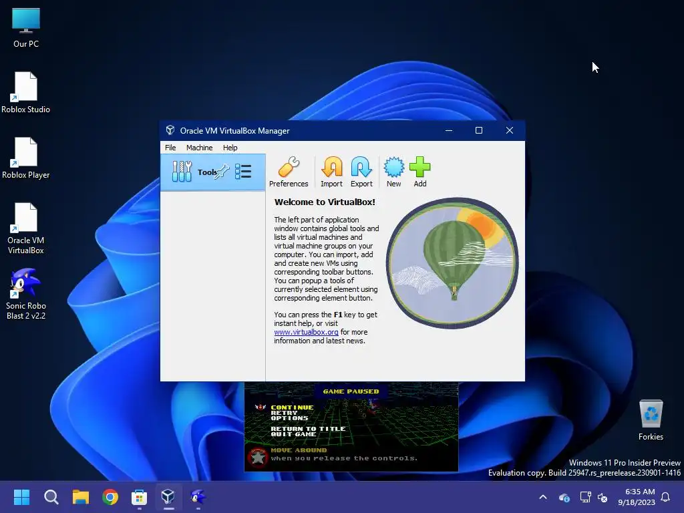Launch Google Chrome from the taskbar
Image resolution: width=684 pixels, height=513 pixels.
coord(110,497)
